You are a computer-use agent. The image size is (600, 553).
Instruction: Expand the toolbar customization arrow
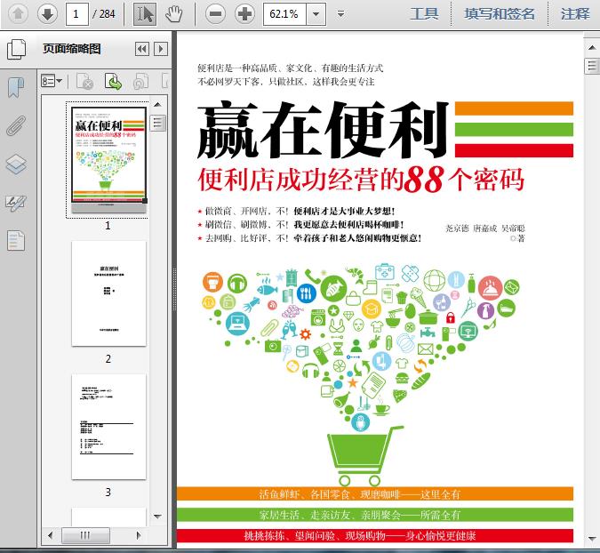(340, 14)
